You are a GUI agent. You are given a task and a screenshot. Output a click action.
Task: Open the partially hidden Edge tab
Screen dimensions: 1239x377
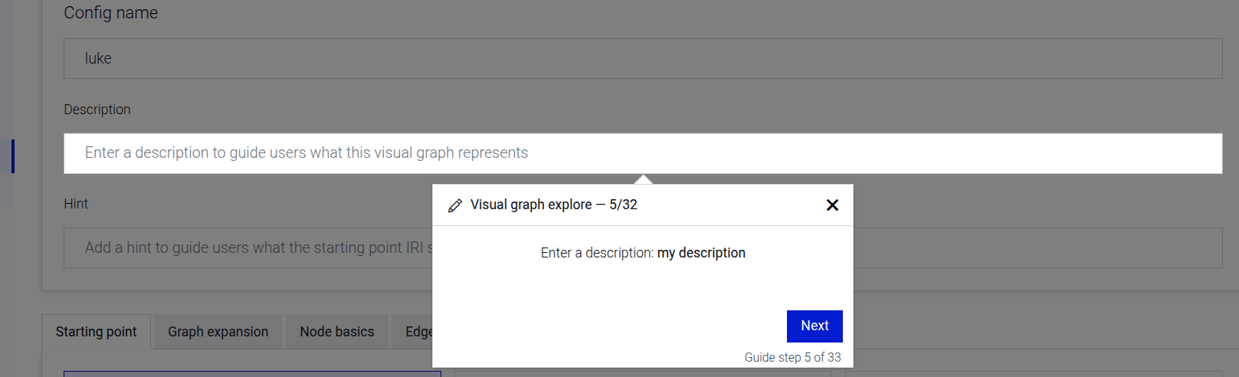[418, 332]
